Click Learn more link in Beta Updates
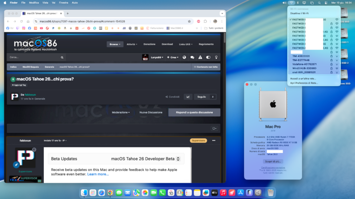This screenshot has width=355, height=199. pyautogui.click(x=98, y=174)
